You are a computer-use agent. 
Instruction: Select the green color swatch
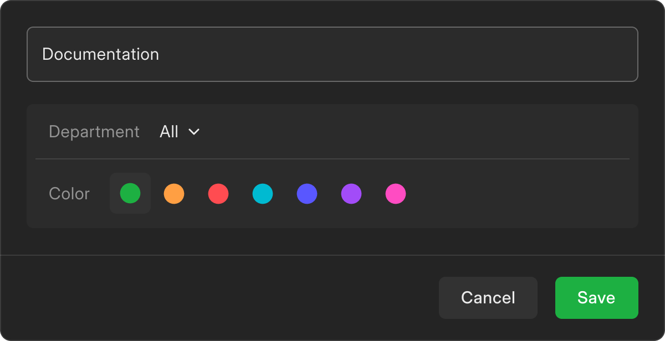(130, 194)
